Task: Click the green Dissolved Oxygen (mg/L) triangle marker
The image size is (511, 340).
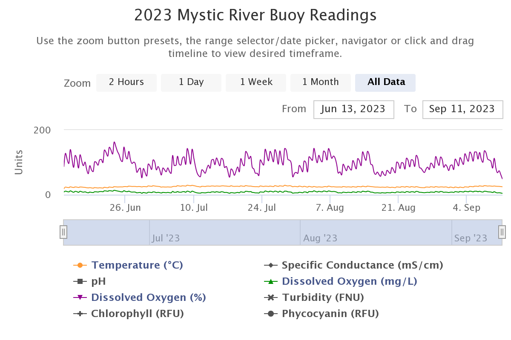Action: (269, 281)
